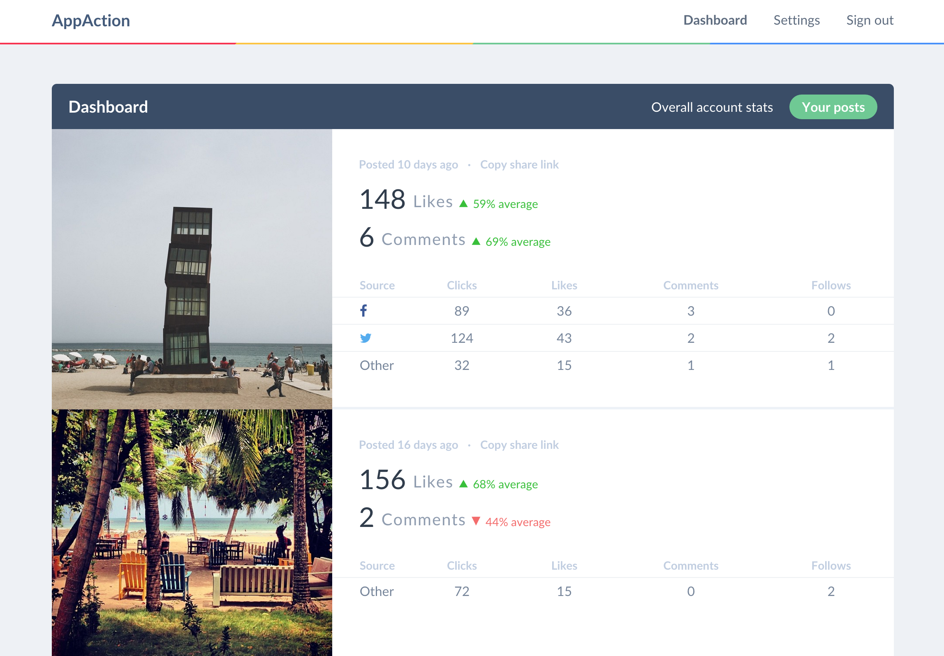Click the Comments column header in second table
This screenshot has width=944, height=656.
click(x=691, y=566)
